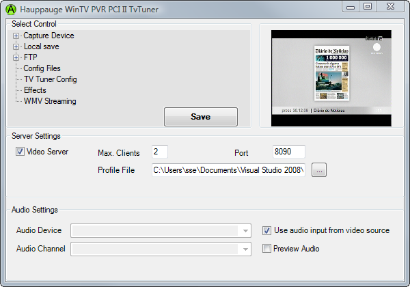Click the Profile File path field
This screenshot has height=287, width=410.
[x=228, y=170]
